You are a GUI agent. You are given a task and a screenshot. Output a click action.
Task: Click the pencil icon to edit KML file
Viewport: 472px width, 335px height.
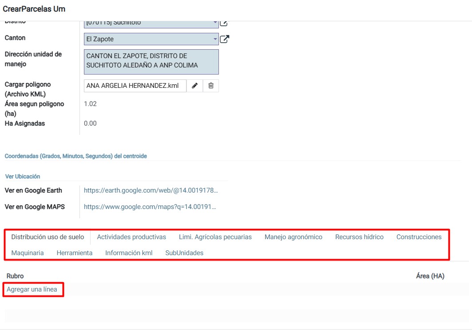click(x=194, y=86)
